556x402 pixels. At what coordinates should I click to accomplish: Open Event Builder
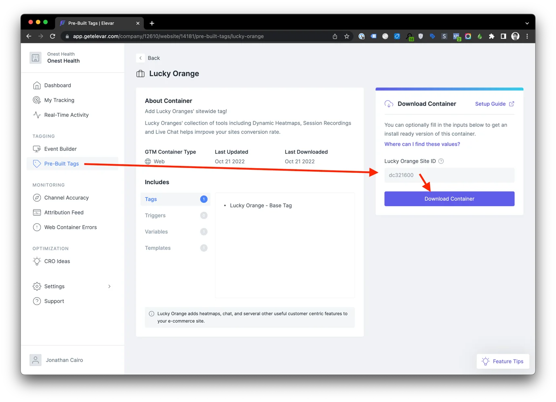tap(60, 149)
